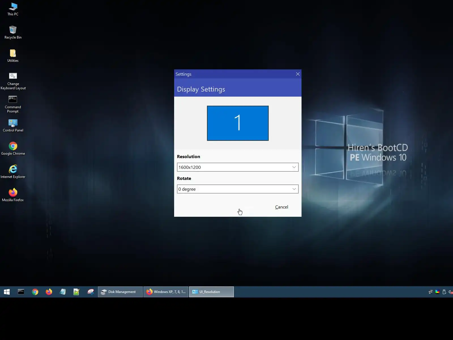Open the colorful display icon in tray
The height and width of the screenshot is (340, 453).
(437, 292)
